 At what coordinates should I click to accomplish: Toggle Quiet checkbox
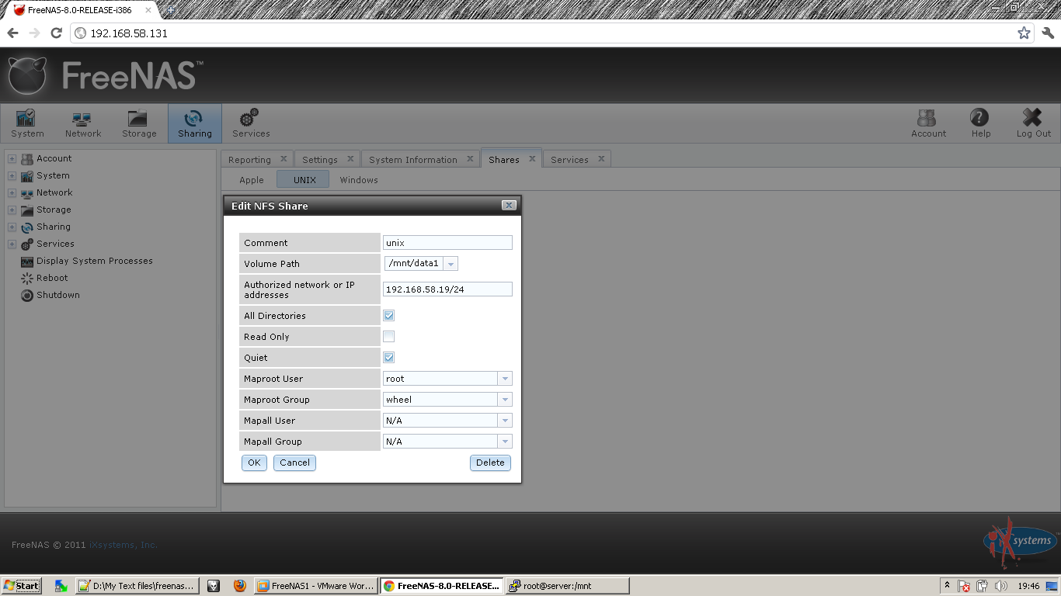point(389,358)
